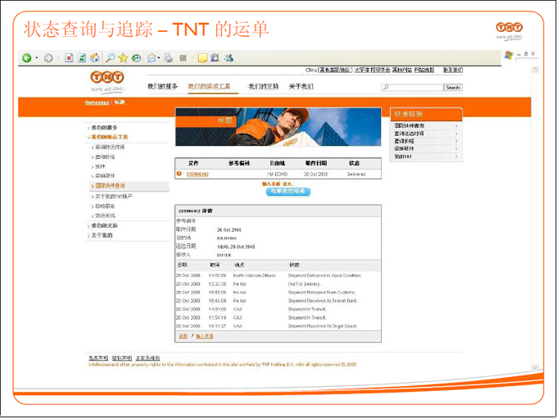The height and width of the screenshot is (418, 557).
Task: Click the Refresh page icon
Action: (x=82, y=58)
